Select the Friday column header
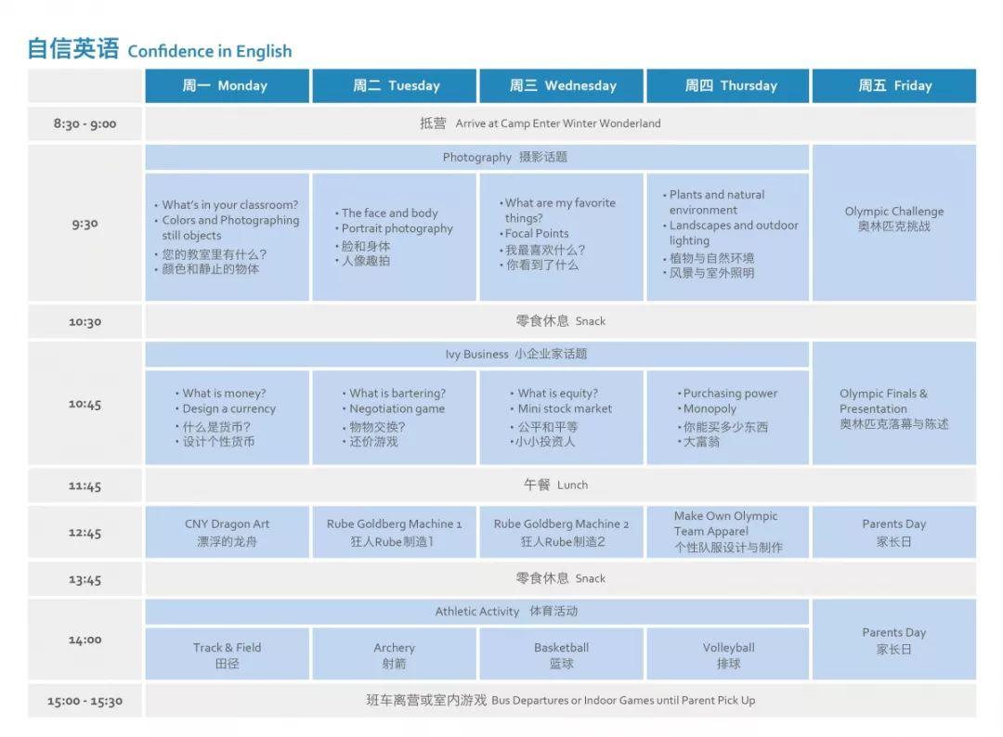The image size is (1003, 737). click(x=894, y=85)
